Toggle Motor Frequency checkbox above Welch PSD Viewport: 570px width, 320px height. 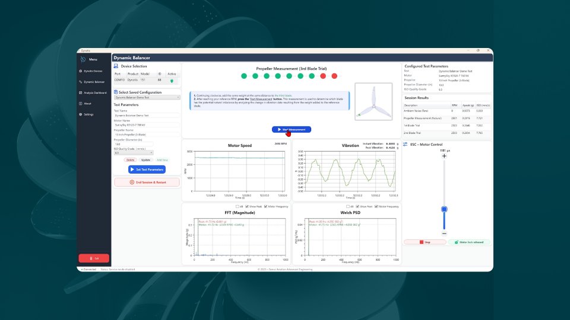pyautogui.click(x=376, y=206)
